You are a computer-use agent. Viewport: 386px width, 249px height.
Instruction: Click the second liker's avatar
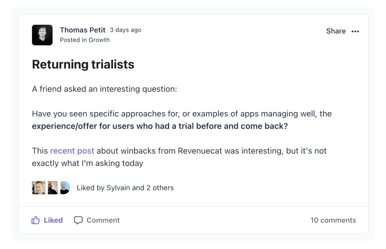[x=53, y=188]
